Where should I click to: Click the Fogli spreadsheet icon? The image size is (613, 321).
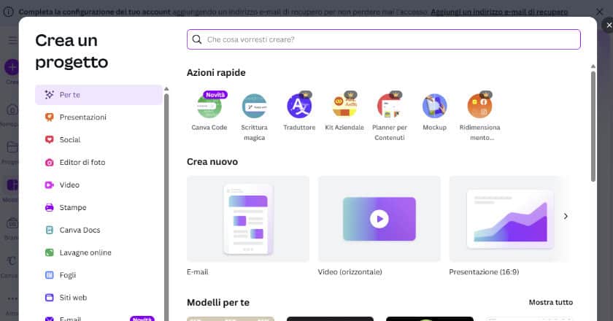click(x=50, y=275)
